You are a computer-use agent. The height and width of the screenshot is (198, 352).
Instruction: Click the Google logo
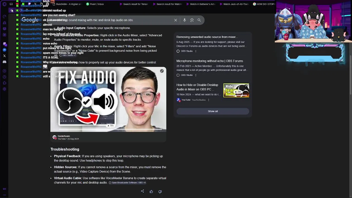coord(30,20)
